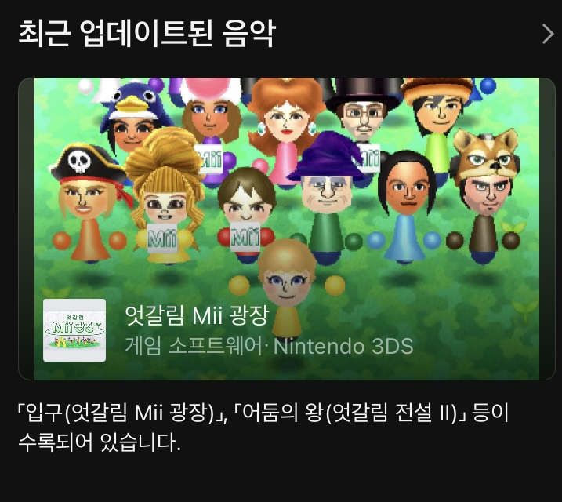Click the purple wizard hat Mii
Screen dimensions: 562x502
[327, 195]
